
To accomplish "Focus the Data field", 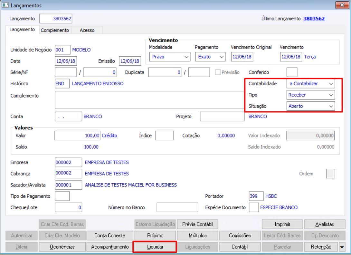I will [66, 61].
